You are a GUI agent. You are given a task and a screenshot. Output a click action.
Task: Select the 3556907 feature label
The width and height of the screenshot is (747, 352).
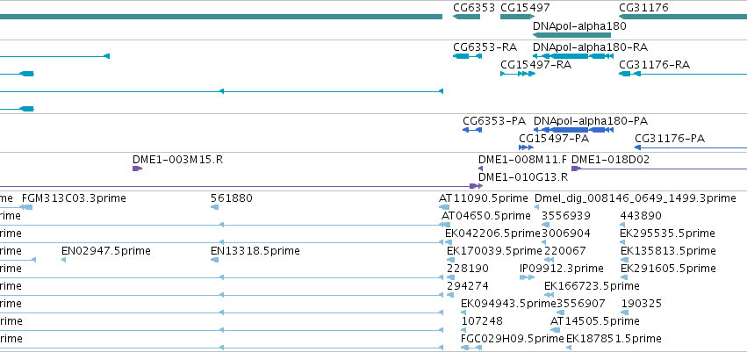point(581,304)
